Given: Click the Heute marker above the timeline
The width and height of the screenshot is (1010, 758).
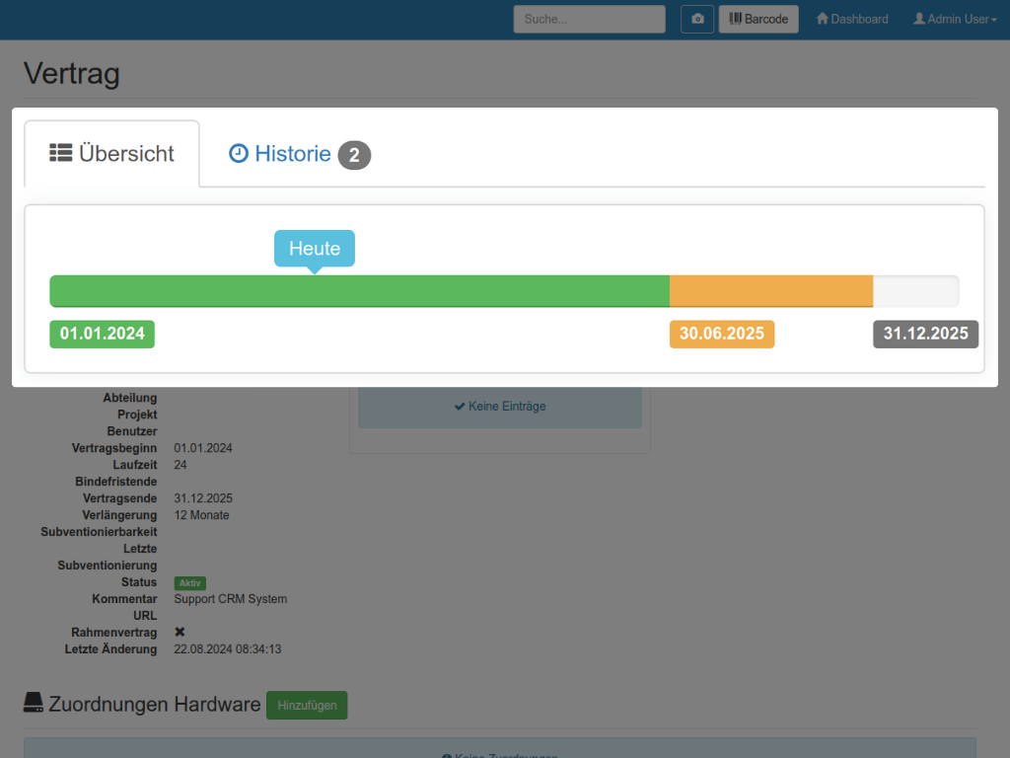Looking at the screenshot, I should (x=314, y=249).
